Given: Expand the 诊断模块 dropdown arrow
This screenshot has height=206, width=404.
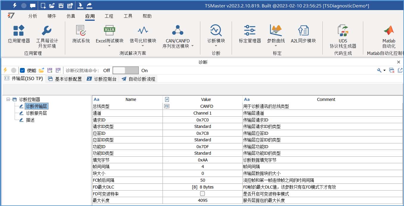Looking at the screenshot, I should tap(216, 46).
